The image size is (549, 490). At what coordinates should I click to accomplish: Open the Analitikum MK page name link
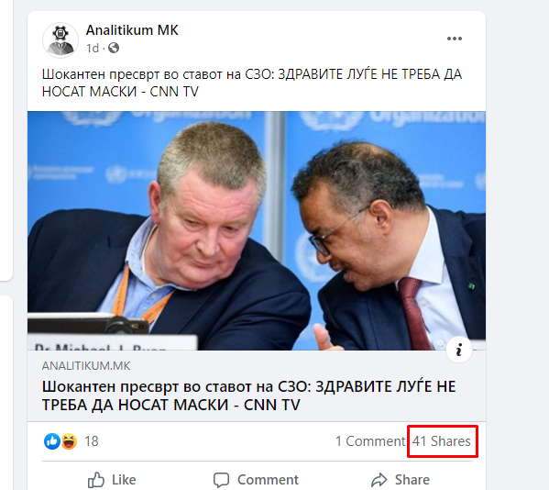pos(132,30)
